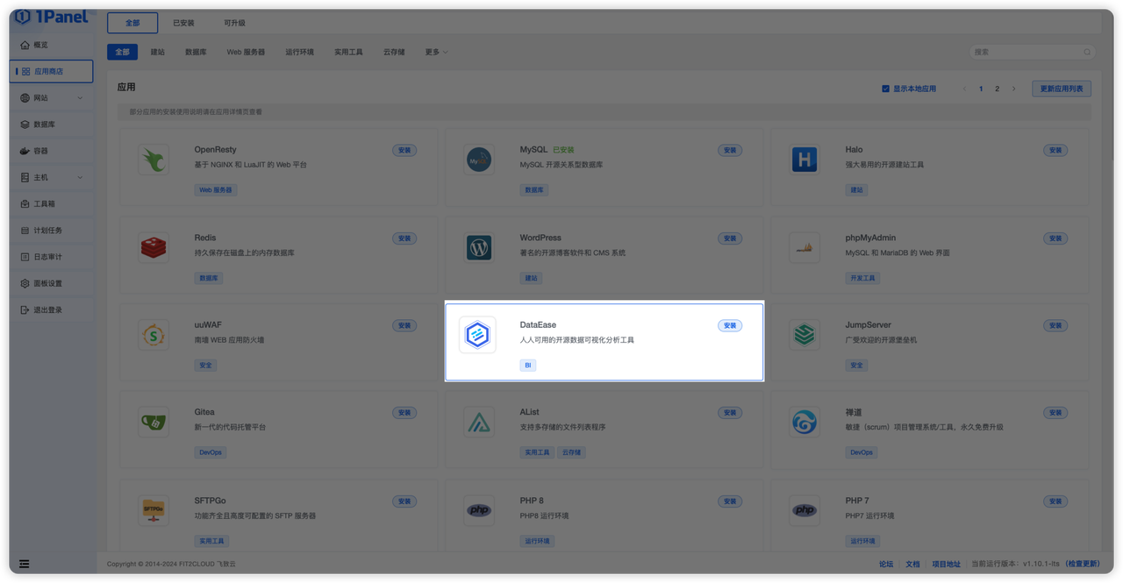Go to page 2 of apps
This screenshot has width=1123, height=583.
click(x=996, y=88)
